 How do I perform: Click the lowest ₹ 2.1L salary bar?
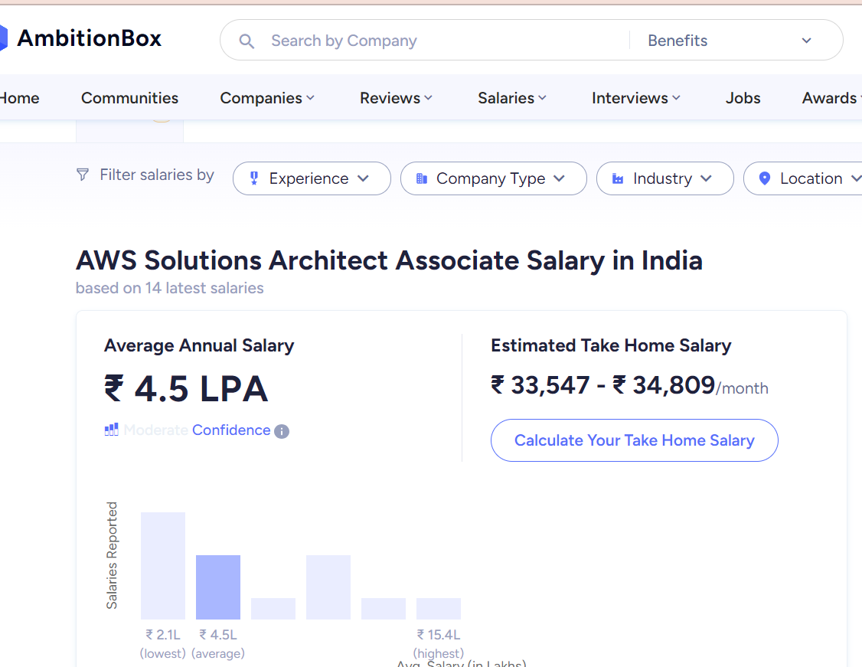(163, 566)
